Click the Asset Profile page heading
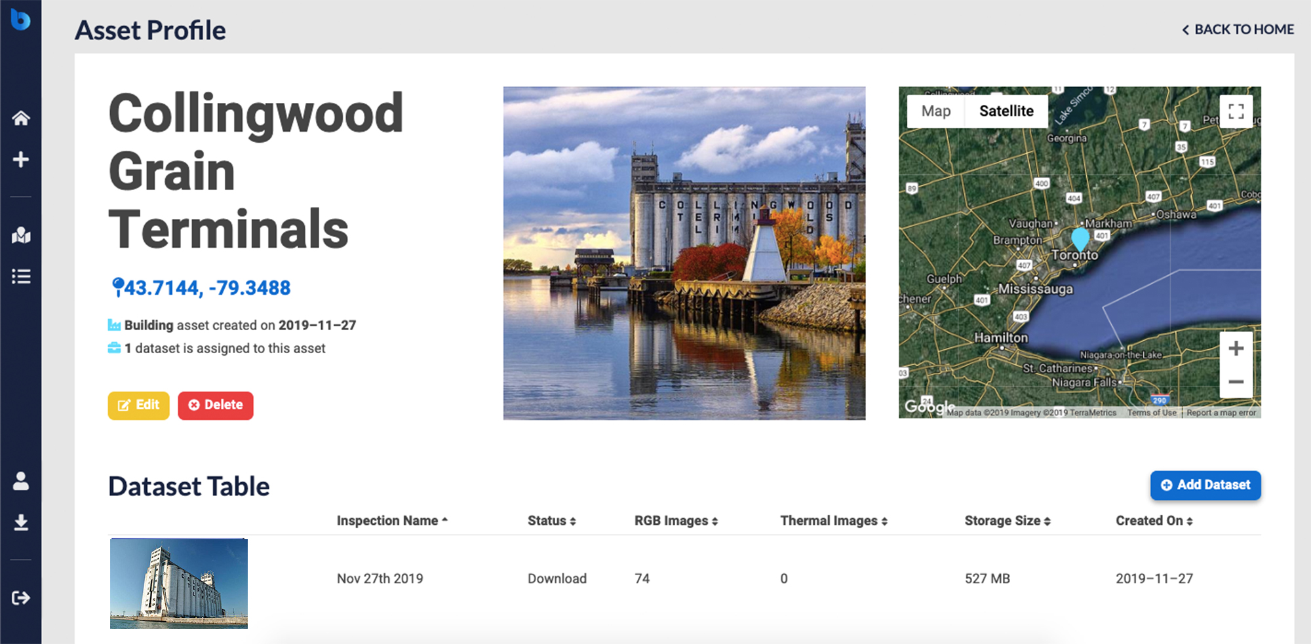1311x644 pixels. point(150,30)
